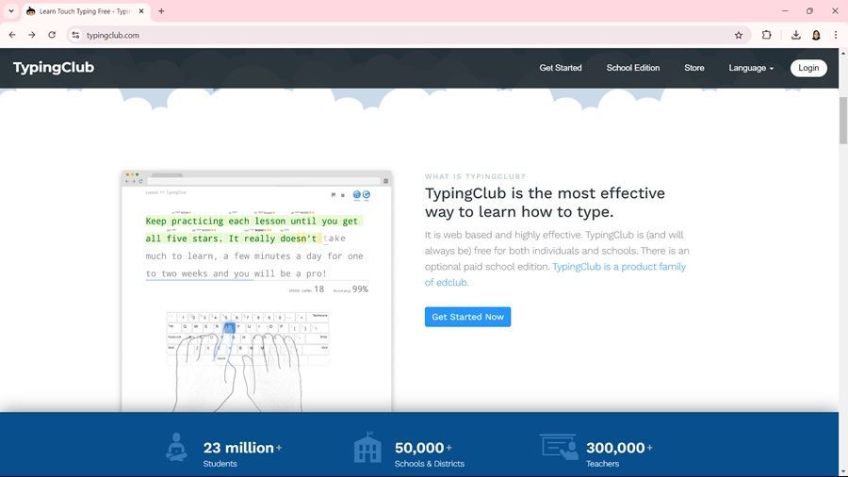The width and height of the screenshot is (848, 477).
Task: Click the student icon beside 23 million
Action: pos(176,447)
